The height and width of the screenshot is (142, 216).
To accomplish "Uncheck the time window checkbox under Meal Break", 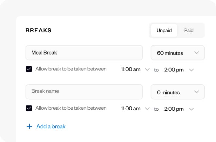I will coord(29,69).
